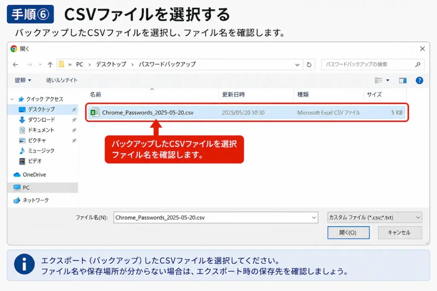This screenshot has height=291, width=437.
Task: Select ビデオ in navigation pane
Action: pyautogui.click(x=35, y=161)
